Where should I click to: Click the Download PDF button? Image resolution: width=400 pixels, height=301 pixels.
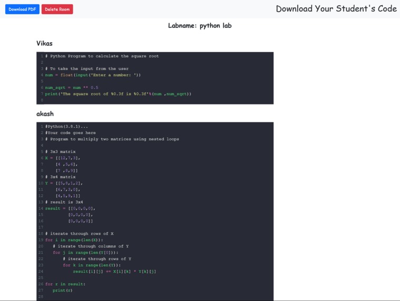coord(22,9)
